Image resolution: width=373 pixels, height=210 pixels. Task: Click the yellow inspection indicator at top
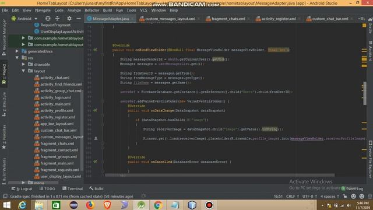click(x=364, y=25)
